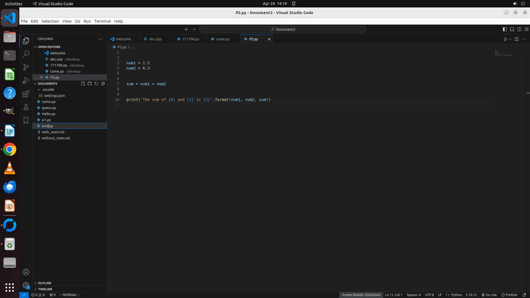The height and width of the screenshot is (298, 530).
Task: Toggle the secondary side bar layout icon
Action: pos(519,29)
